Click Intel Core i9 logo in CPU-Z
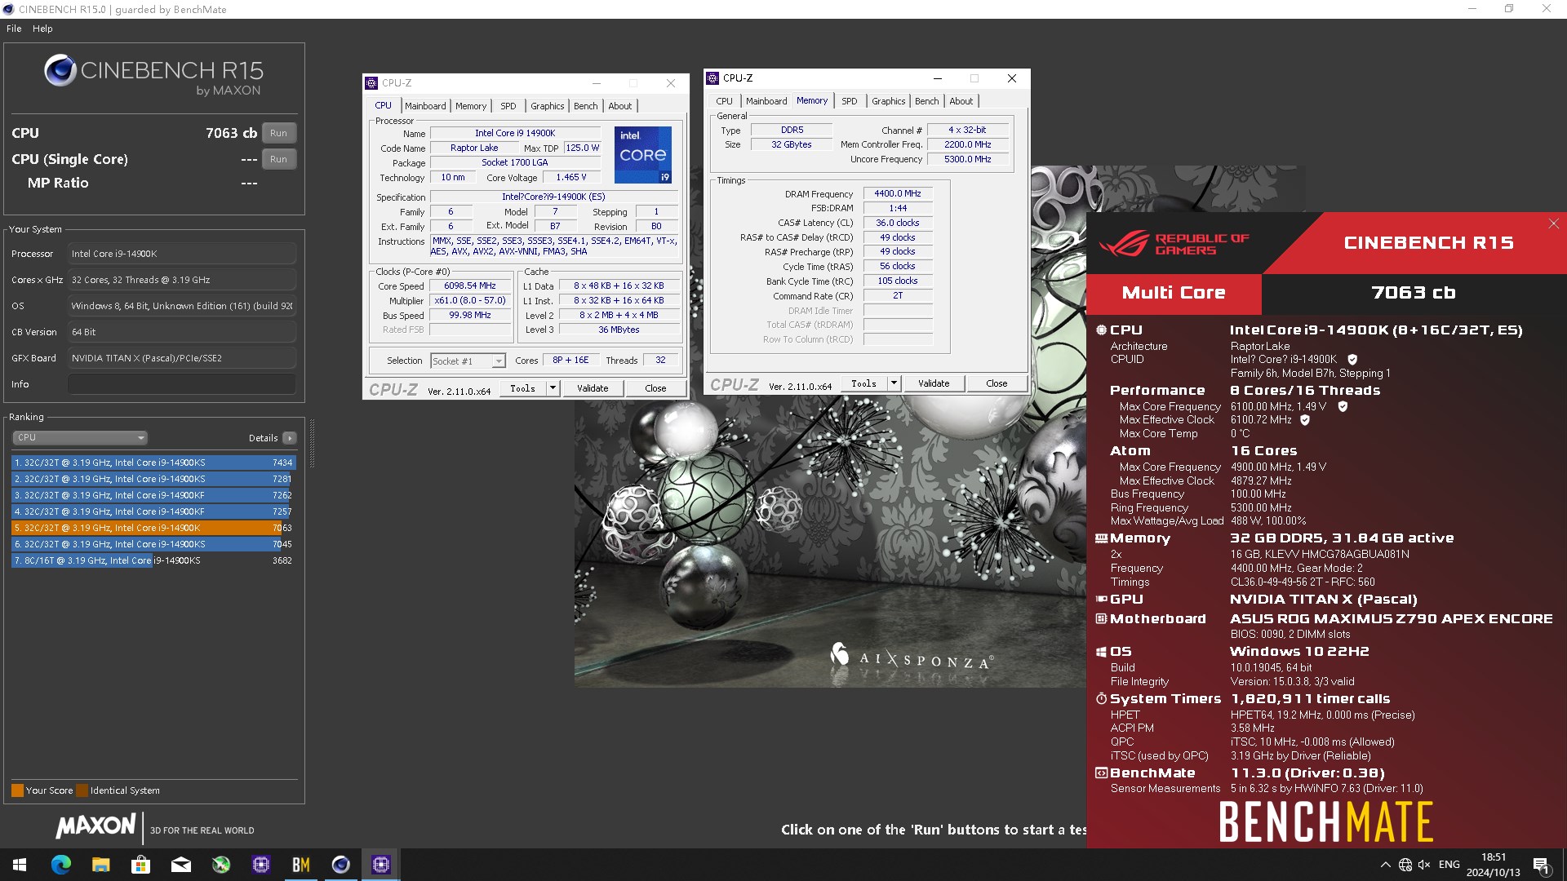The image size is (1567, 881). tap(642, 154)
